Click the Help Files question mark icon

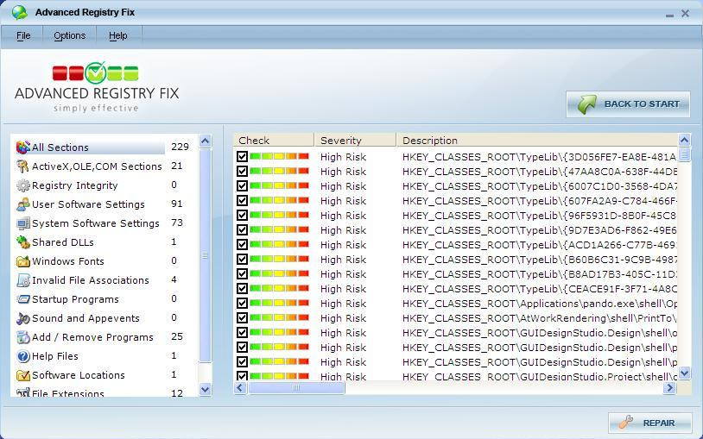click(x=22, y=356)
